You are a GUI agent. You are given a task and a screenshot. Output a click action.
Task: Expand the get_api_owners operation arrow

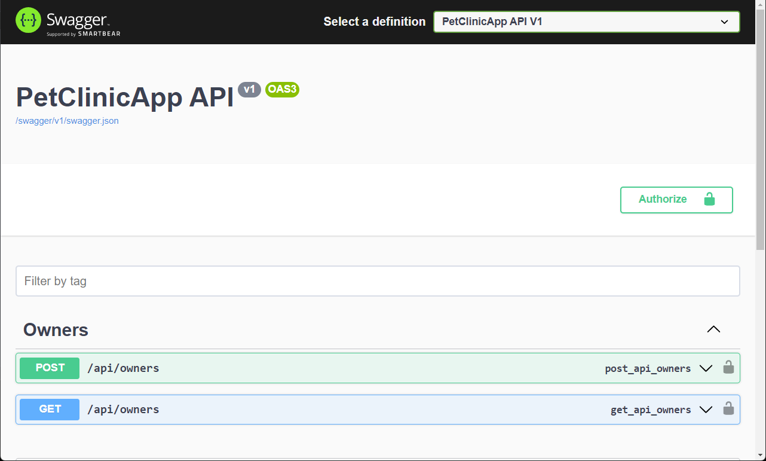click(706, 410)
